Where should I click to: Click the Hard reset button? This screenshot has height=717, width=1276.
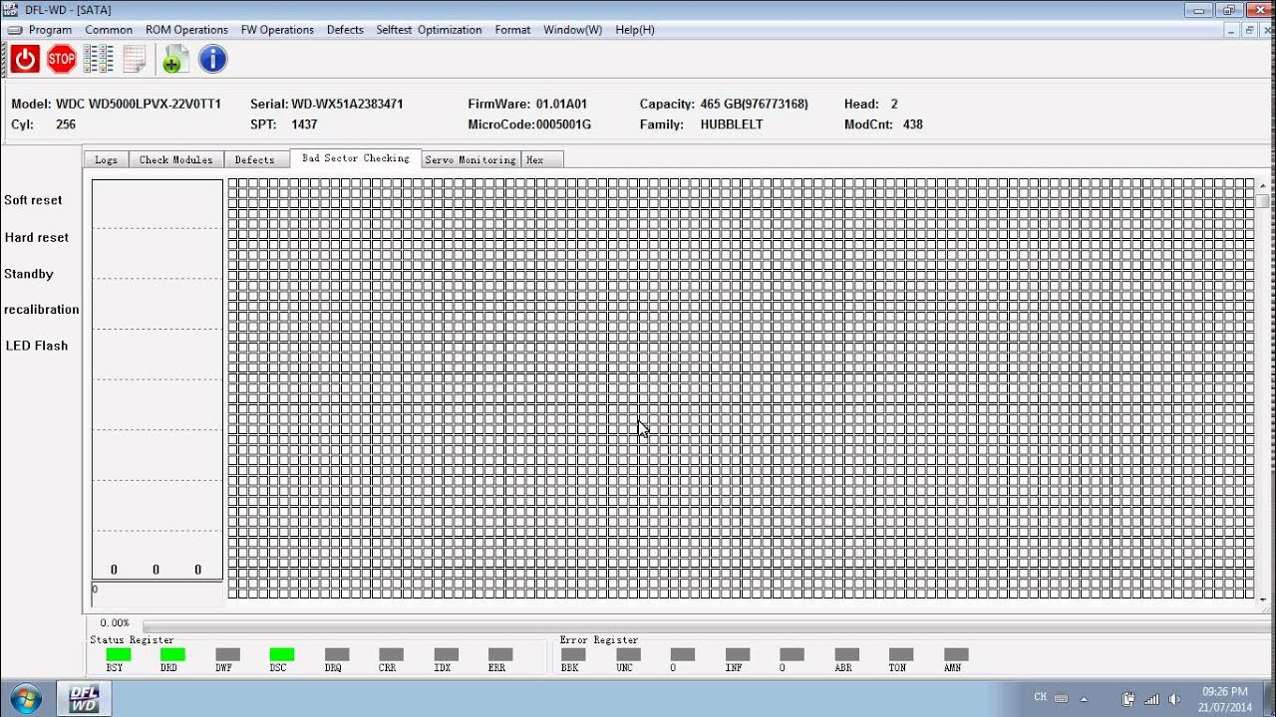coord(37,238)
